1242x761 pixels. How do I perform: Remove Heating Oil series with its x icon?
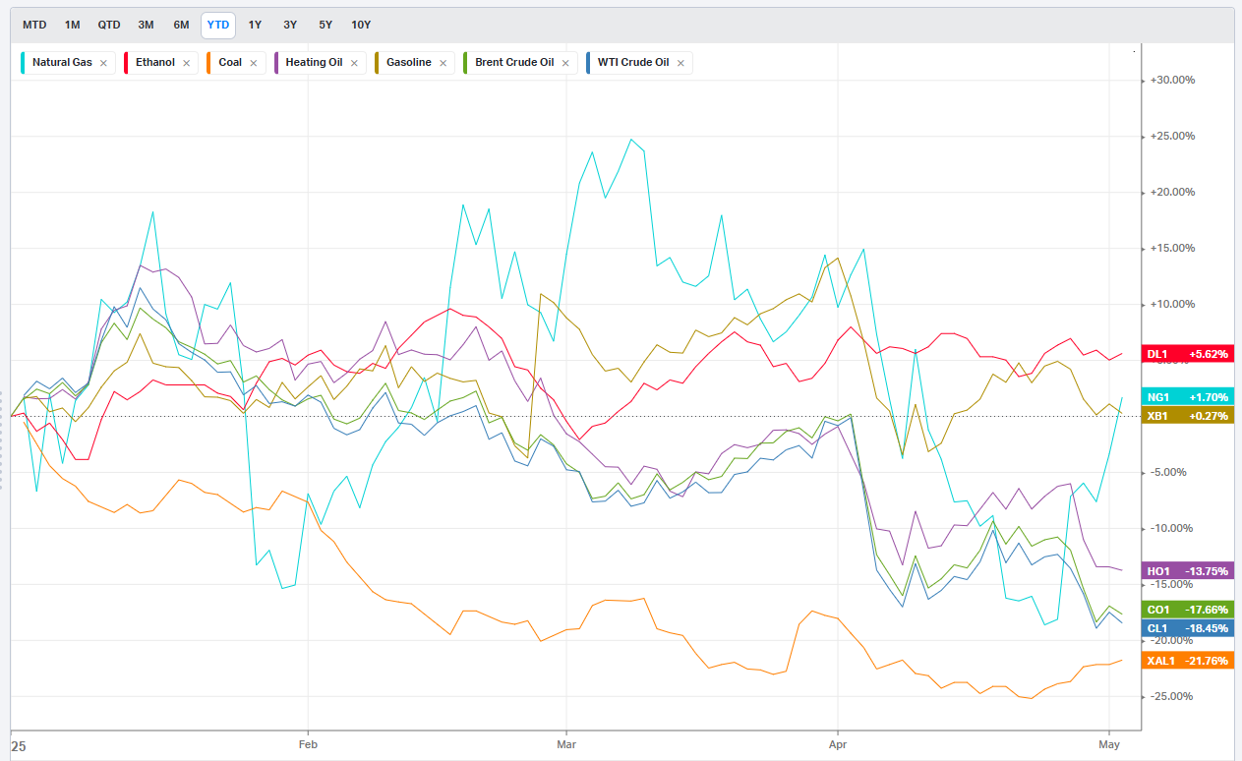pyautogui.click(x=354, y=63)
